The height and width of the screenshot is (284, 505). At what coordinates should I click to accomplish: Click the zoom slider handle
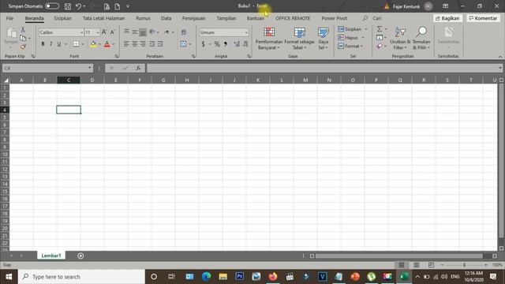point(464,265)
